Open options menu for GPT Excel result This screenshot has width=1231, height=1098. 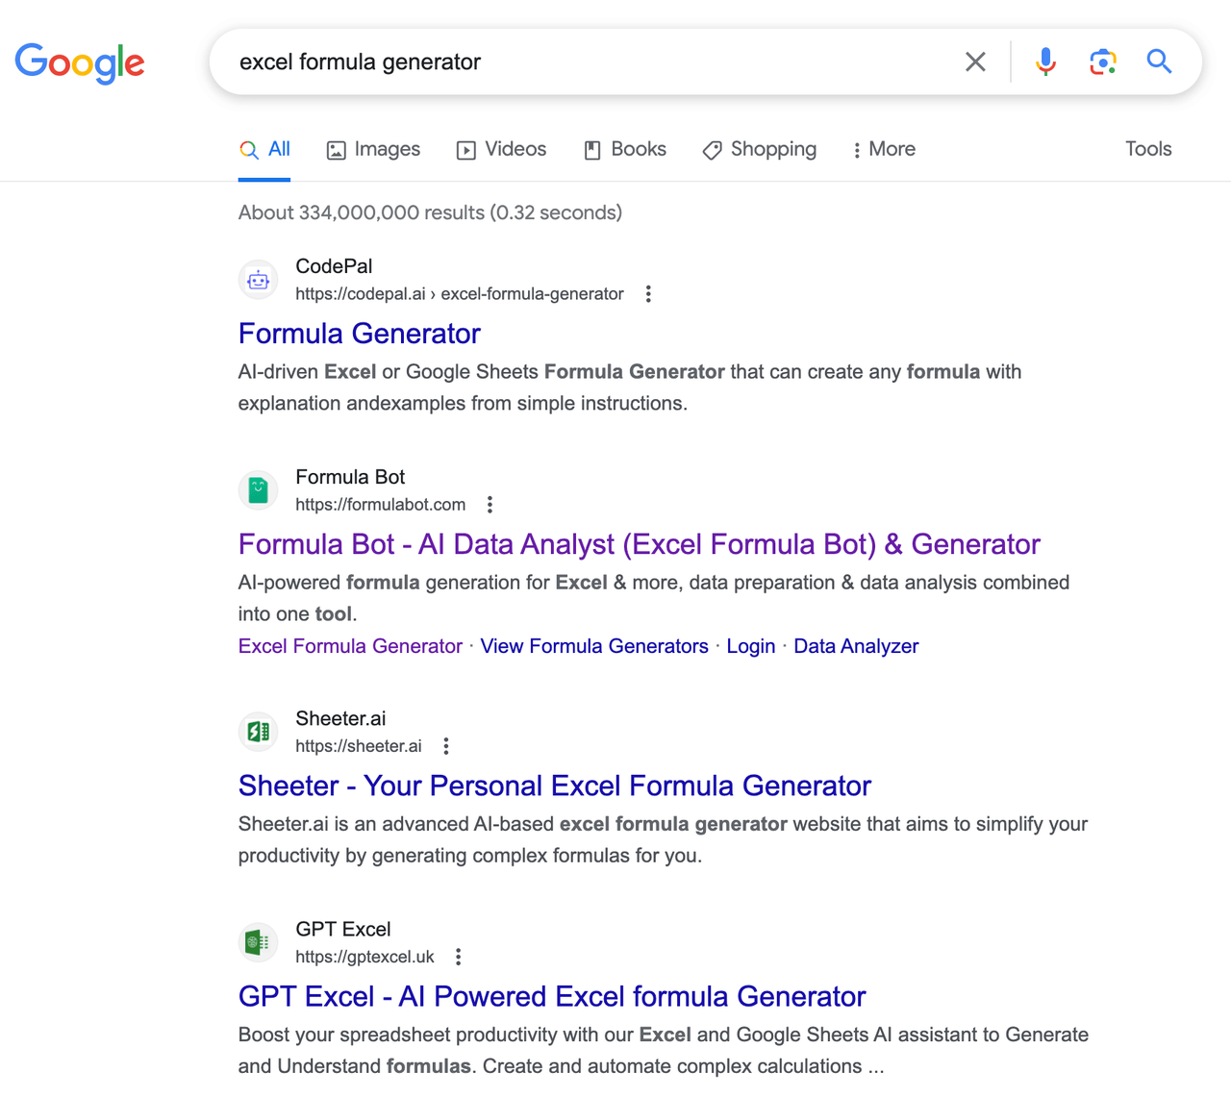pyautogui.click(x=459, y=957)
